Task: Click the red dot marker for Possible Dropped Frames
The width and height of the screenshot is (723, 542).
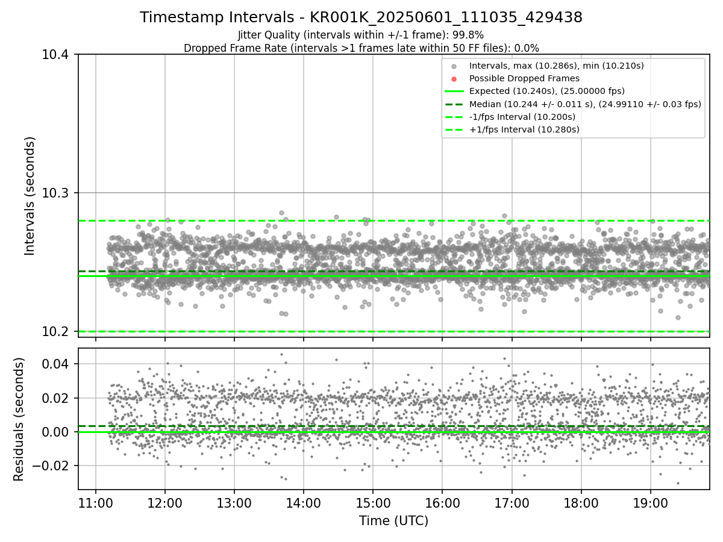Action: tap(454, 79)
